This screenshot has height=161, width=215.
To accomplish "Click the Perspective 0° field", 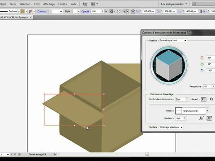I will [208, 86].
